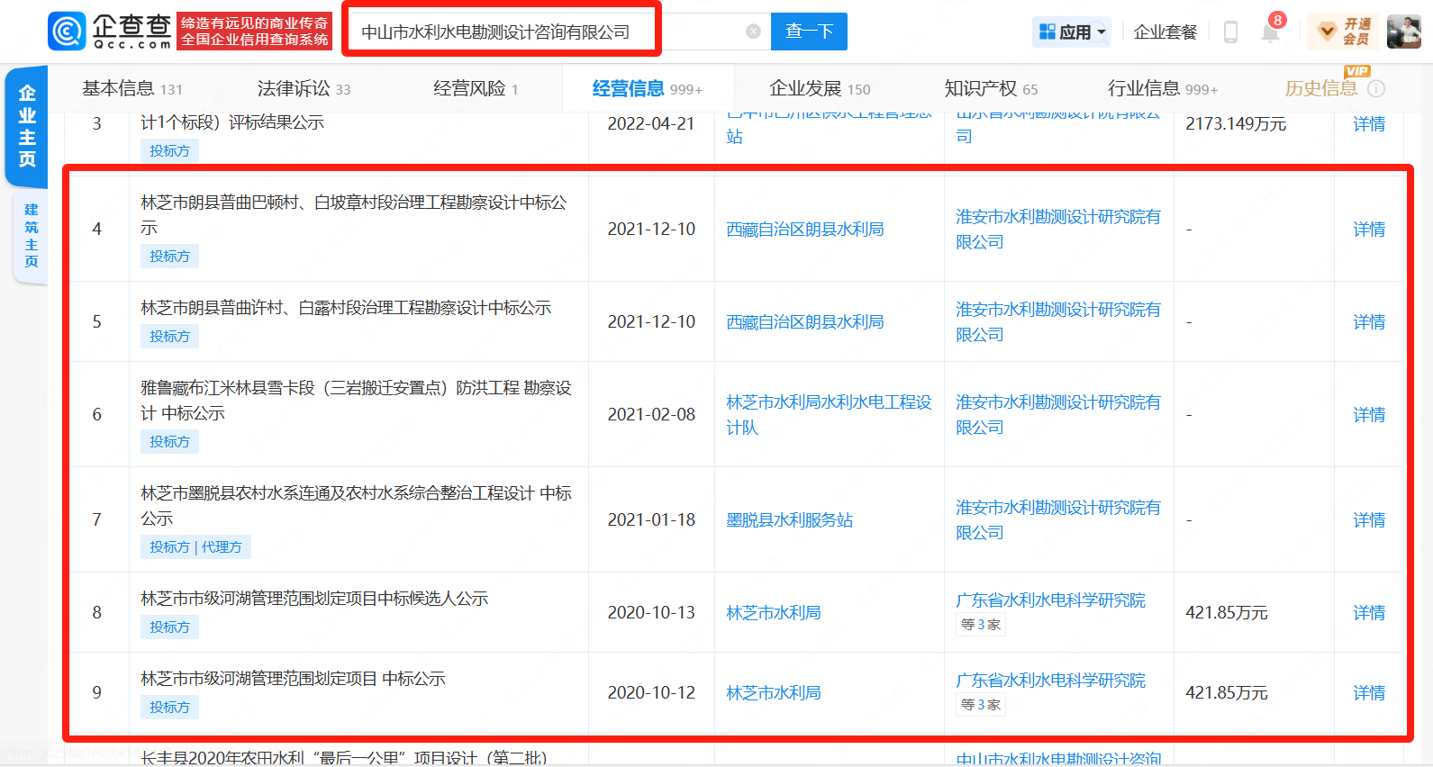1433x767 pixels.
Task: Clear the search box with the X icon
Action: pos(754,32)
